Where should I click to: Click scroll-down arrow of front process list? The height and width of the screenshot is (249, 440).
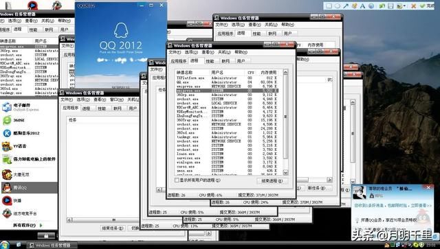pos(285,172)
